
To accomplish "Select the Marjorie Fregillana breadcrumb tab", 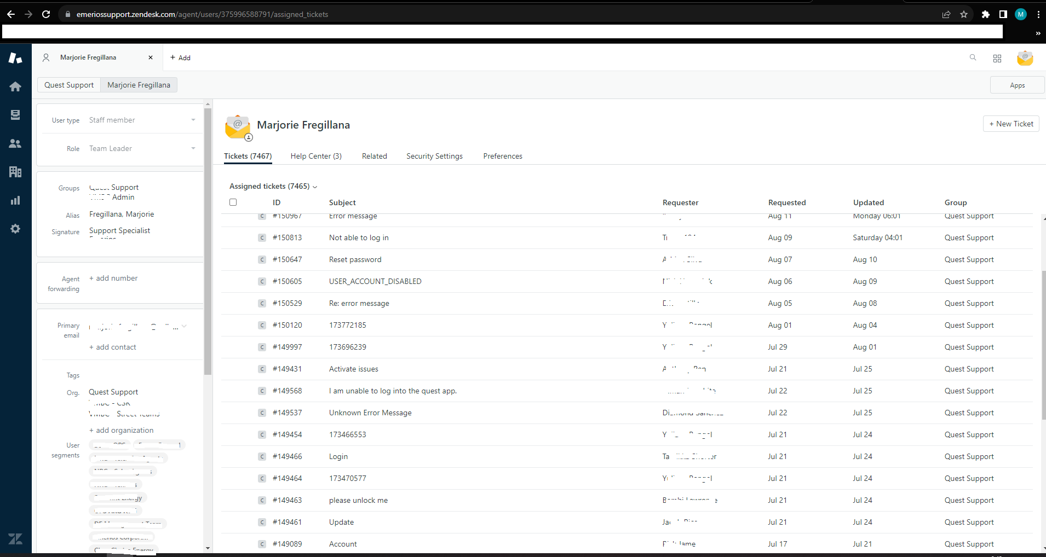I will click(139, 85).
